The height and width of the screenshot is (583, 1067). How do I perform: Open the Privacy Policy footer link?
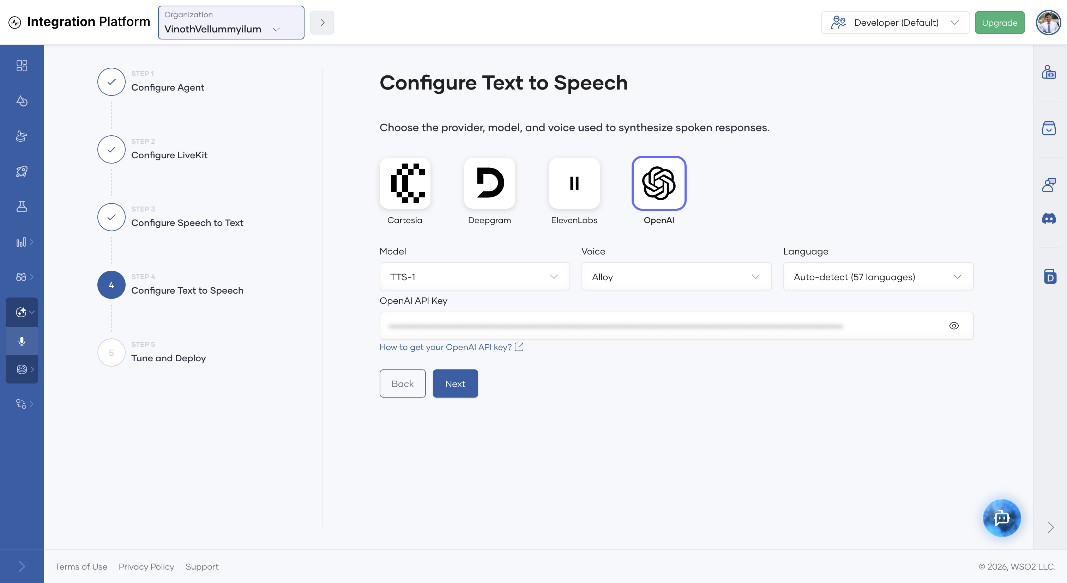(x=146, y=566)
